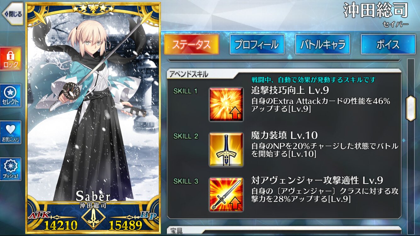The image size is (420, 236).
Task: Tap the 追撃技巧向上 skill icon
Action: [x=226, y=104]
